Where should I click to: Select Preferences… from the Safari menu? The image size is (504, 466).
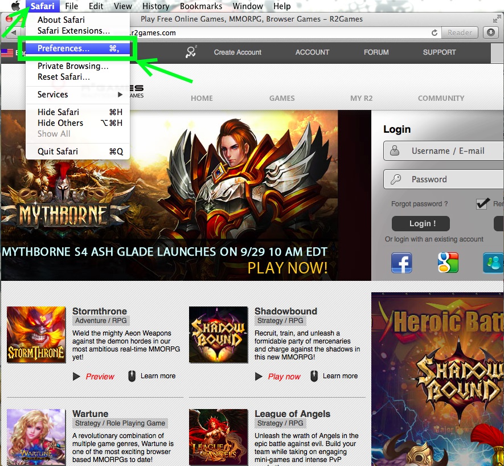point(63,49)
